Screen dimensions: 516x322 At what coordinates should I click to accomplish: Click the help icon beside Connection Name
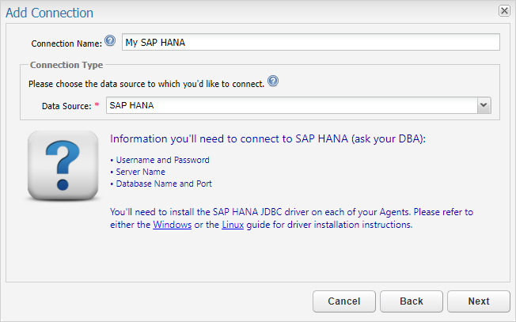pyautogui.click(x=110, y=41)
